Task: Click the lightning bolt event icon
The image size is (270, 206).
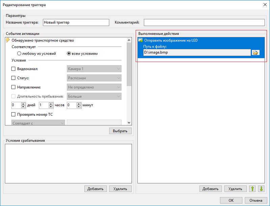Action: point(8,40)
